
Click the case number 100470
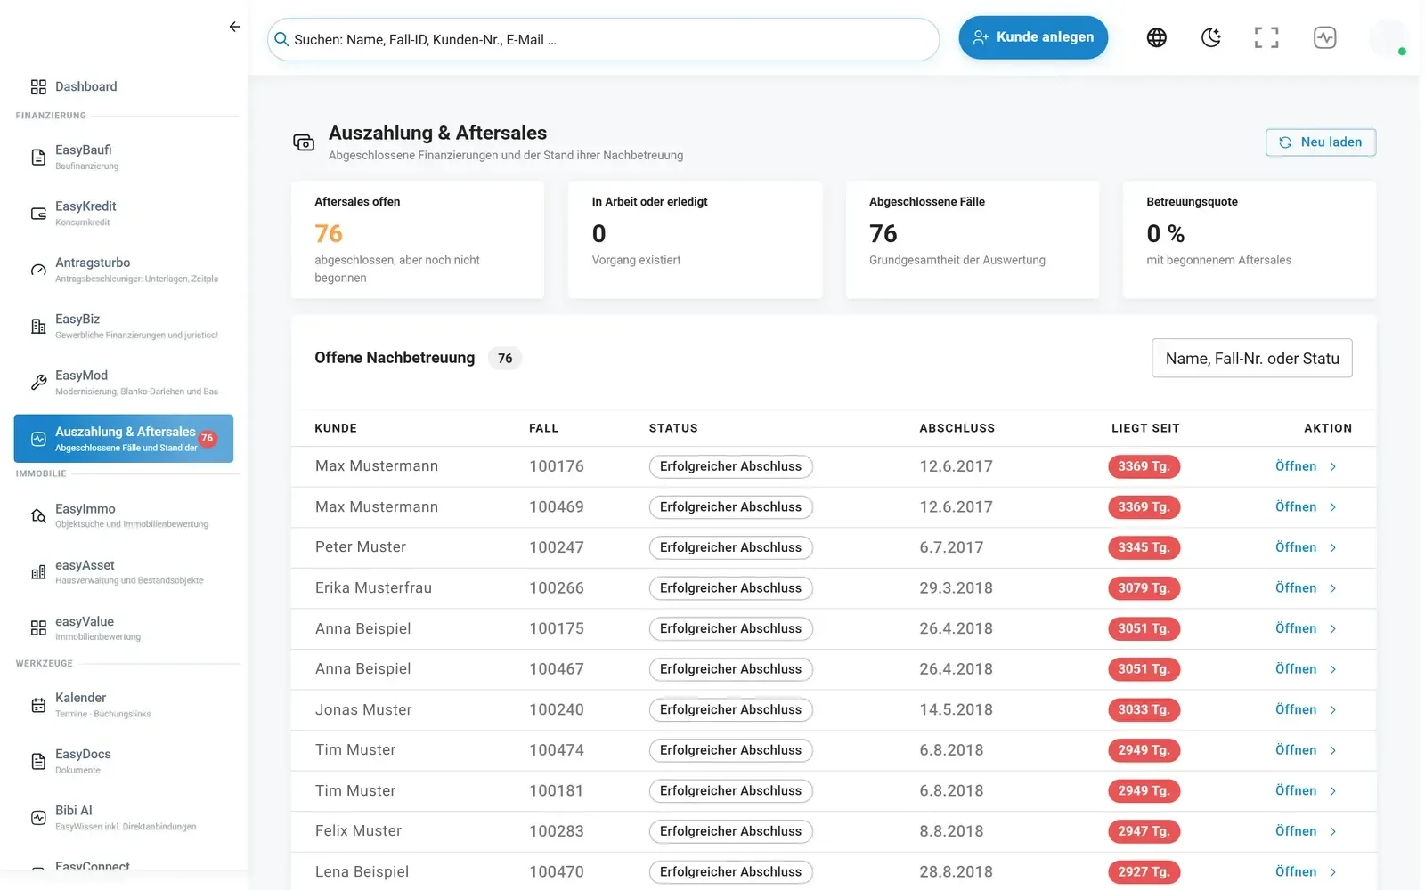(x=557, y=872)
